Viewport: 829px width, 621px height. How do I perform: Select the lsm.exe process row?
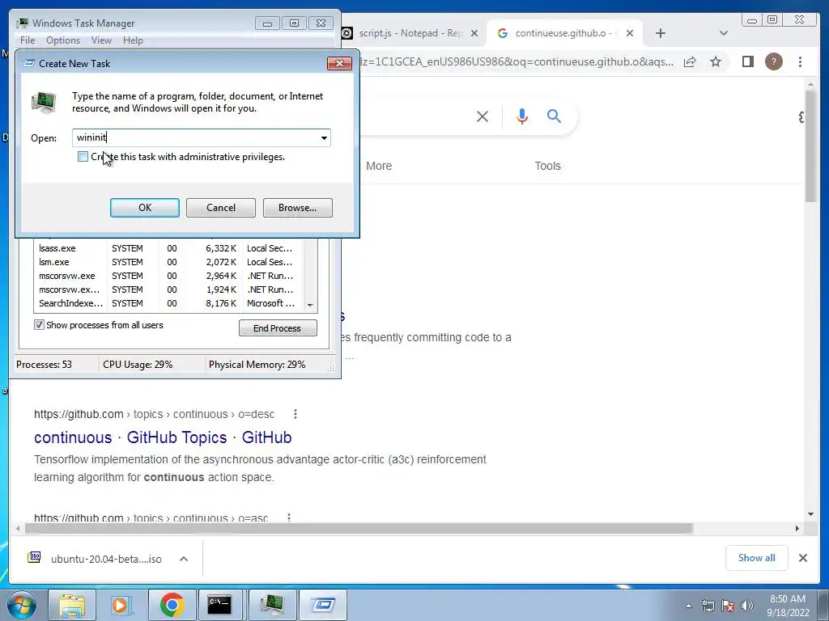click(x=169, y=262)
